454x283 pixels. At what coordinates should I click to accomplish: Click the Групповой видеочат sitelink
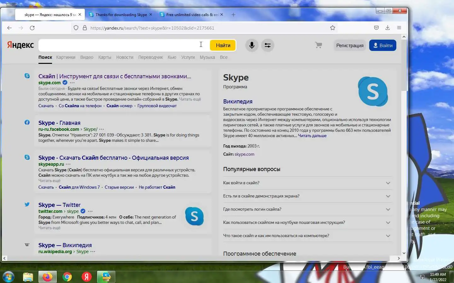pos(157,106)
